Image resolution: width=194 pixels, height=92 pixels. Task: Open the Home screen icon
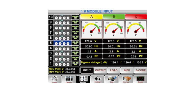point(55,79)
